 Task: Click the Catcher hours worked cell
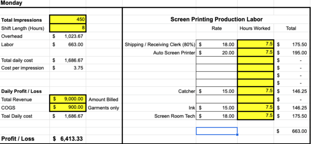[x=255, y=91]
